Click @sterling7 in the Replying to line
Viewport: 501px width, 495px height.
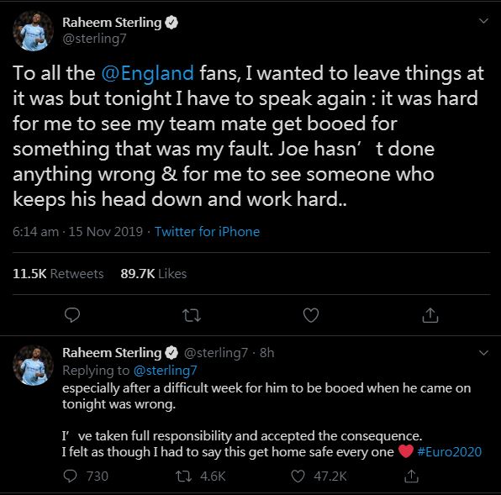(x=165, y=371)
